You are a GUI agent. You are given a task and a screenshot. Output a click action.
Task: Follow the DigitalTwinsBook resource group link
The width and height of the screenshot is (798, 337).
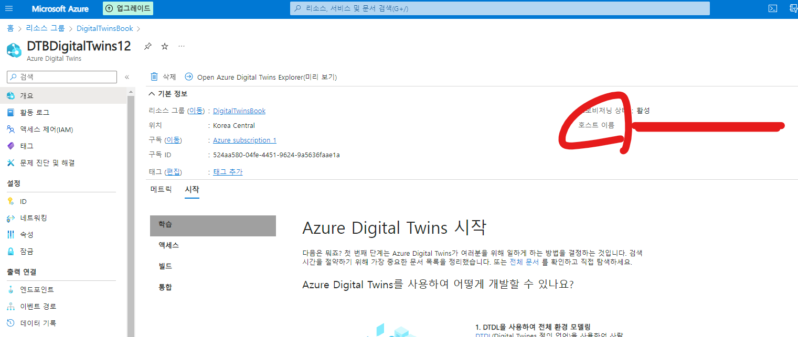[x=239, y=111]
